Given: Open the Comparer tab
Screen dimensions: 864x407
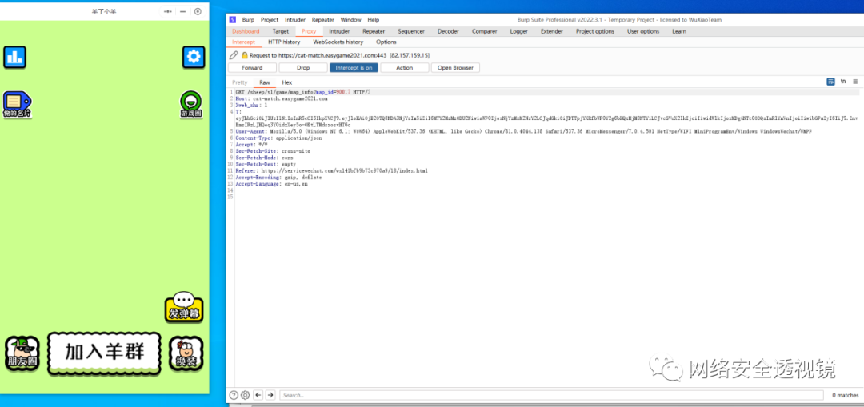Looking at the screenshot, I should coord(484,31).
